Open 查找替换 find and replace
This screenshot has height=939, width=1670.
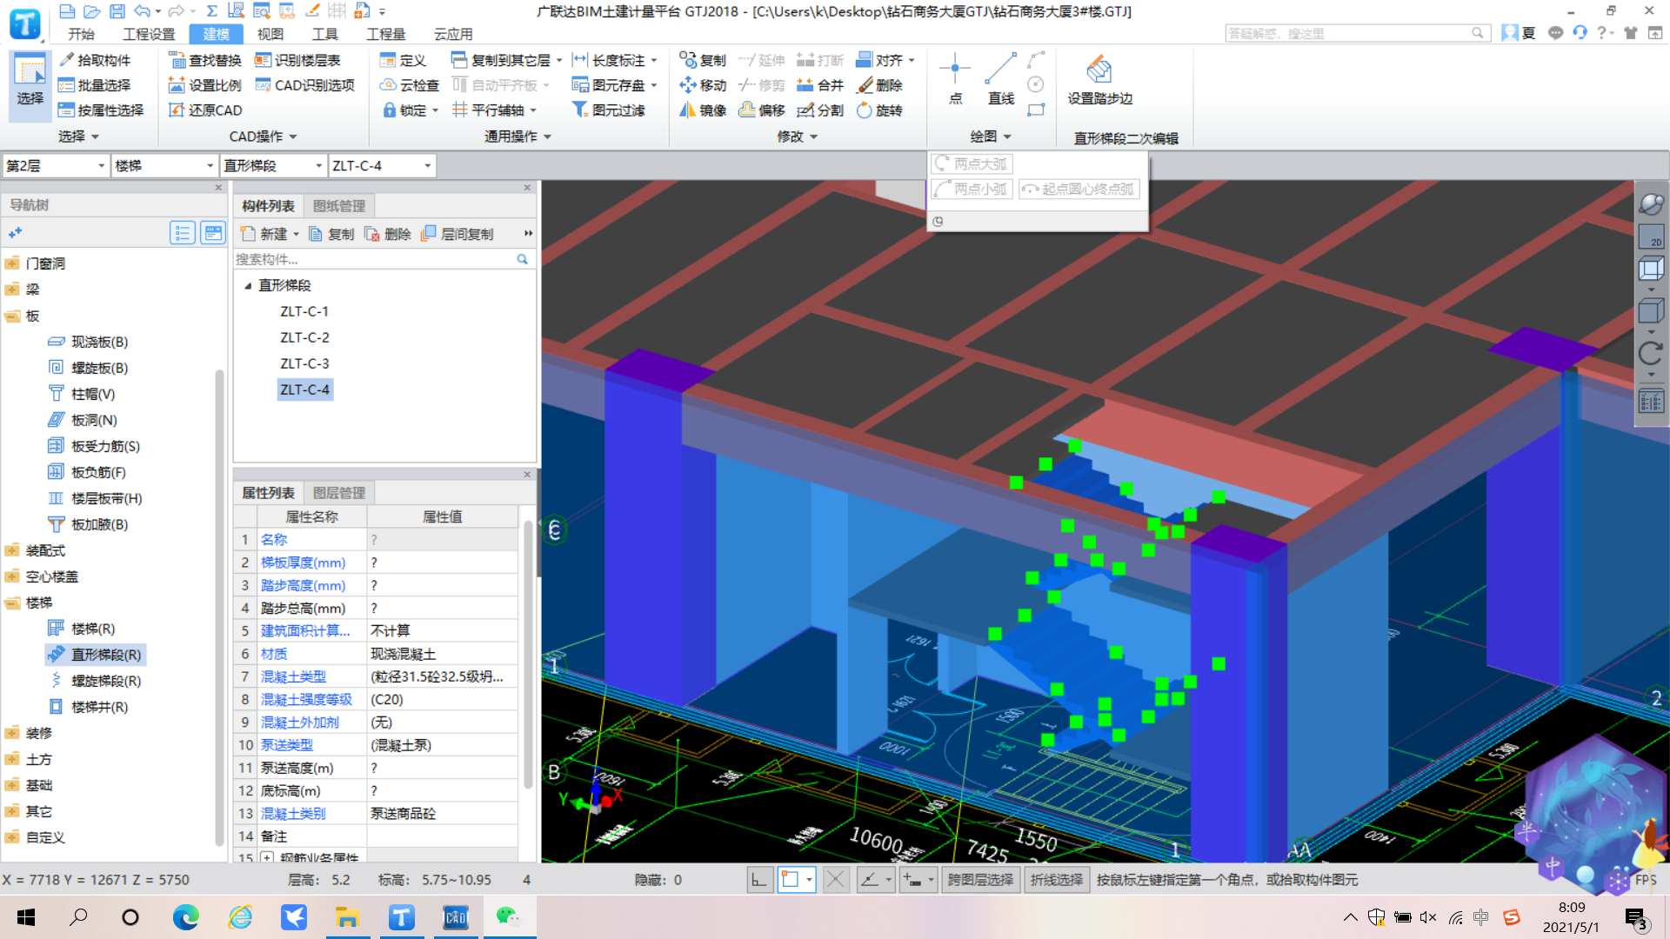pyautogui.click(x=205, y=60)
